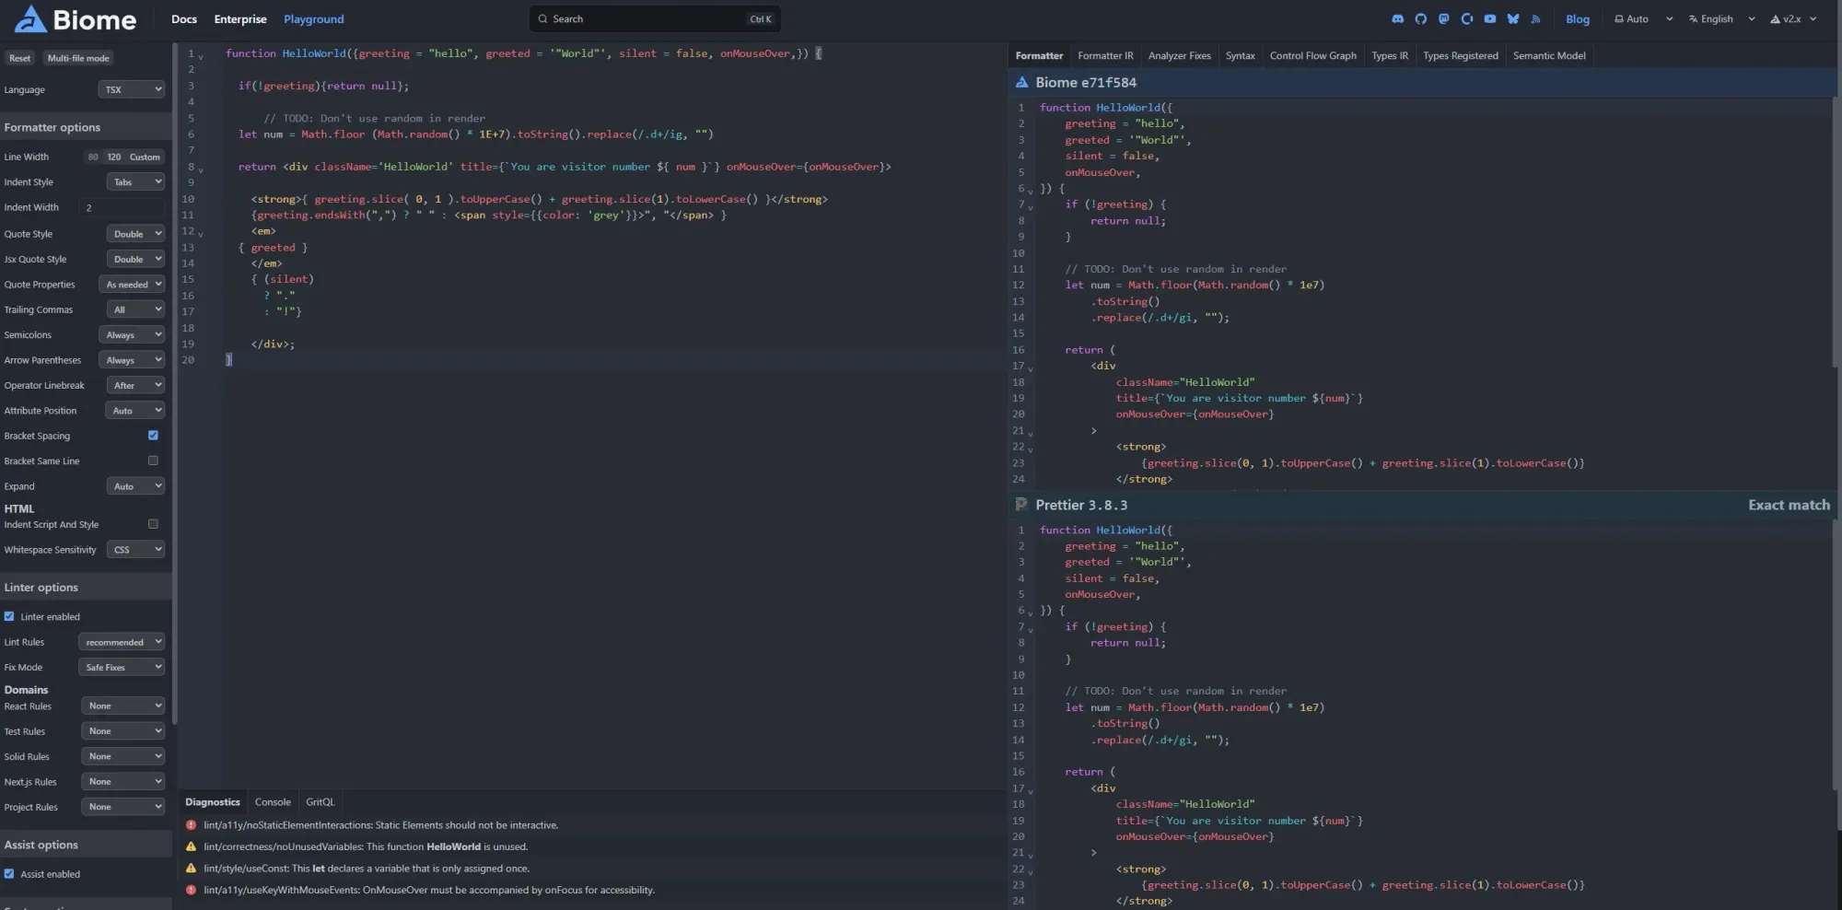Open the Auto theme selector
This screenshot has width=1842, height=910.
pos(1642,18)
